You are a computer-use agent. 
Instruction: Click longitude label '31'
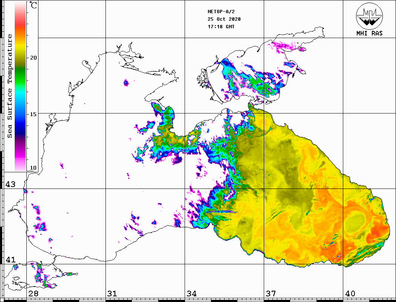[112, 294]
